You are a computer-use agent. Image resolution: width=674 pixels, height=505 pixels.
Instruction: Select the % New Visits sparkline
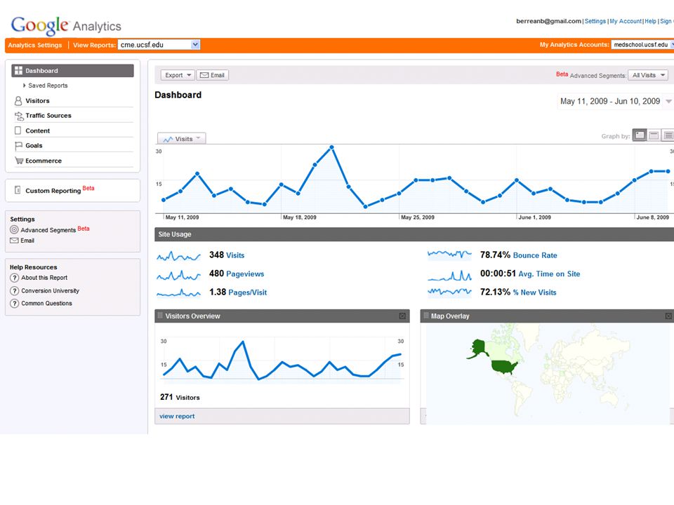pyautogui.click(x=449, y=292)
